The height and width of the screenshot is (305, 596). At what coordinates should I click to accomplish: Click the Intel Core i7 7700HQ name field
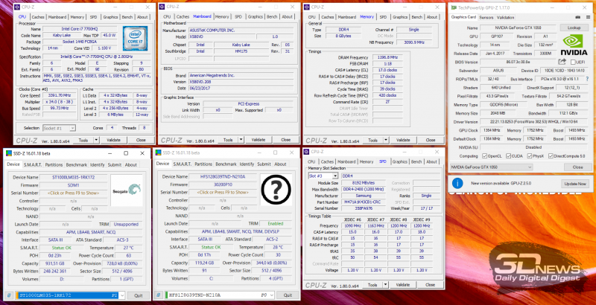pos(80,29)
